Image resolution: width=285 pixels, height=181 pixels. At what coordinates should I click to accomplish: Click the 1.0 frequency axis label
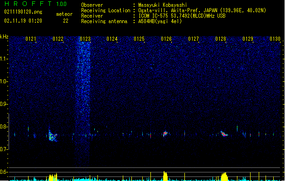pos(4,81)
